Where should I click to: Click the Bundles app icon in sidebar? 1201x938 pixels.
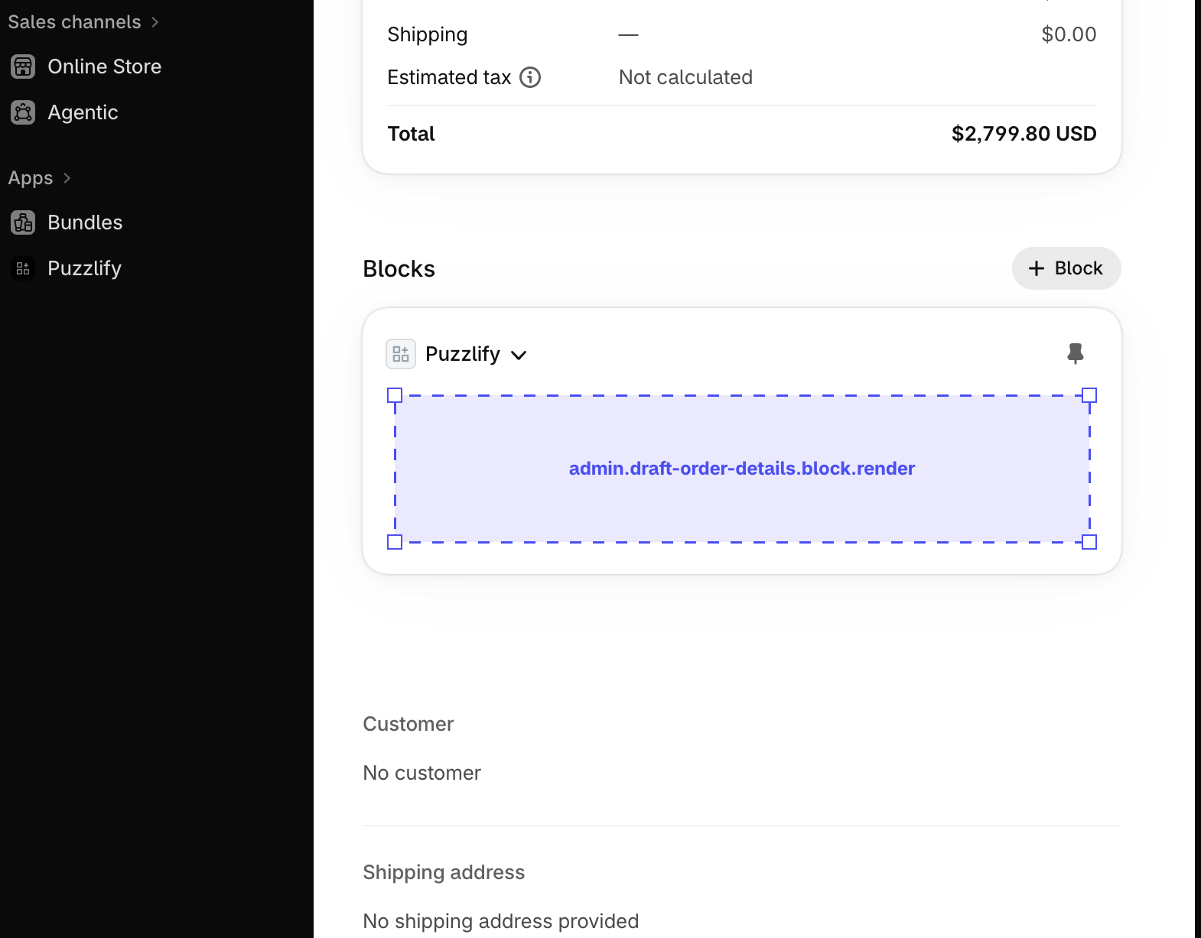tap(23, 222)
